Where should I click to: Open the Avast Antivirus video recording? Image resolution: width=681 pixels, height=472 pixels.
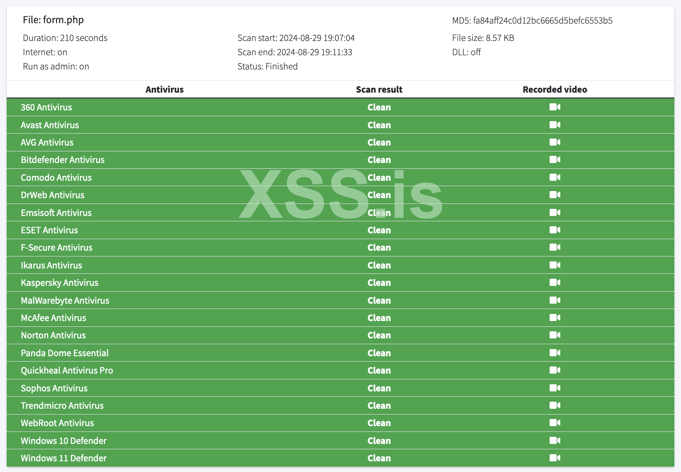point(555,125)
